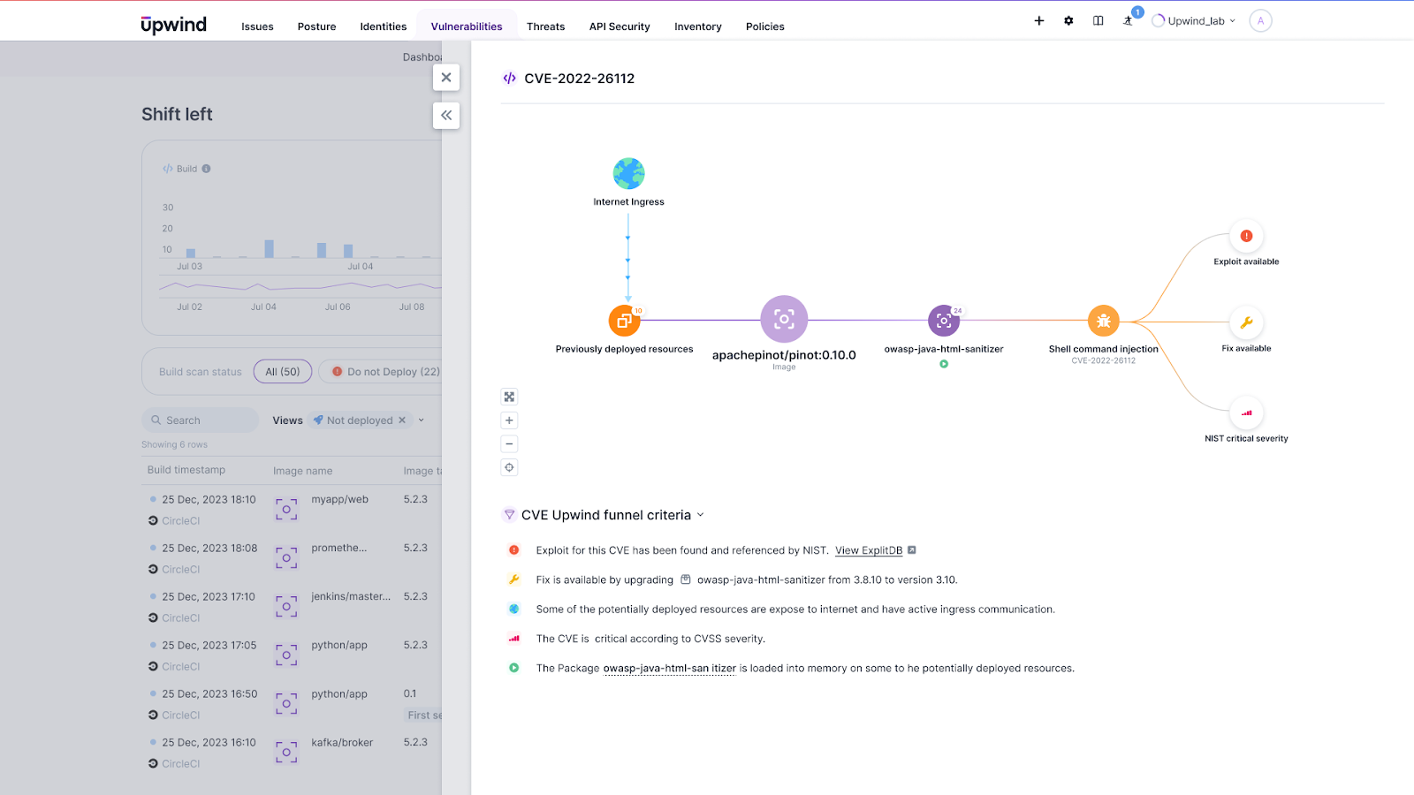Click the user avatar A
The height and width of the screenshot is (795, 1414).
[x=1260, y=20]
